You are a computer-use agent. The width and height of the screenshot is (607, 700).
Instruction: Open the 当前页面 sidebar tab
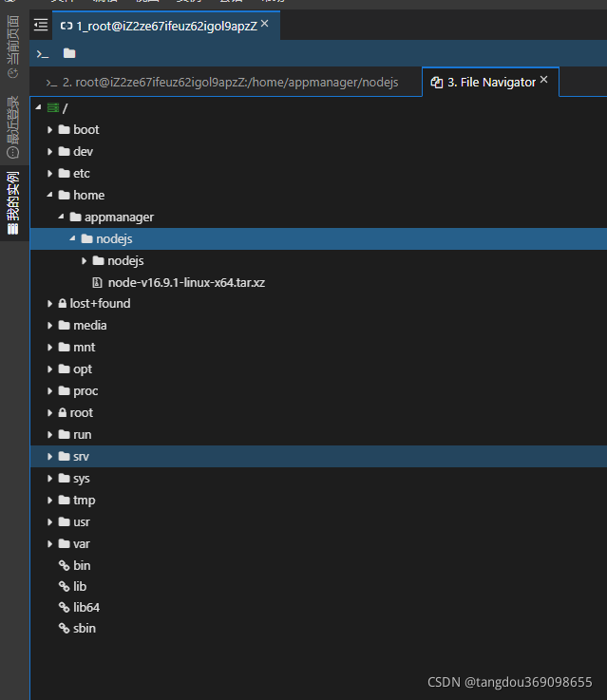click(13, 46)
